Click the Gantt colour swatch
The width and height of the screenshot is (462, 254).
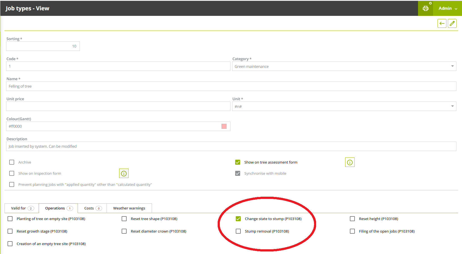(x=224, y=126)
